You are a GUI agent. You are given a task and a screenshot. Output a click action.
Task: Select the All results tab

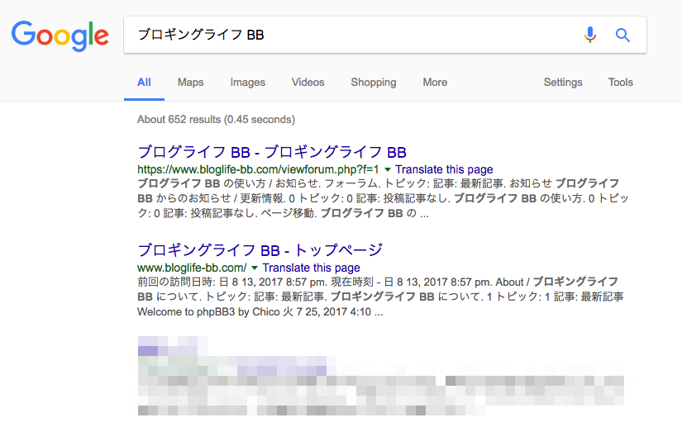click(x=144, y=82)
